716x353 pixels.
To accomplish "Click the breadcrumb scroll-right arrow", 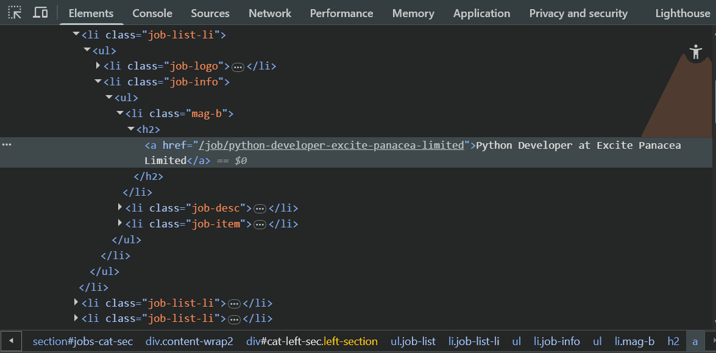I will [x=711, y=341].
